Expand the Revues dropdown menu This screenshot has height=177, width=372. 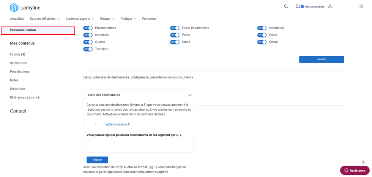(x=107, y=19)
